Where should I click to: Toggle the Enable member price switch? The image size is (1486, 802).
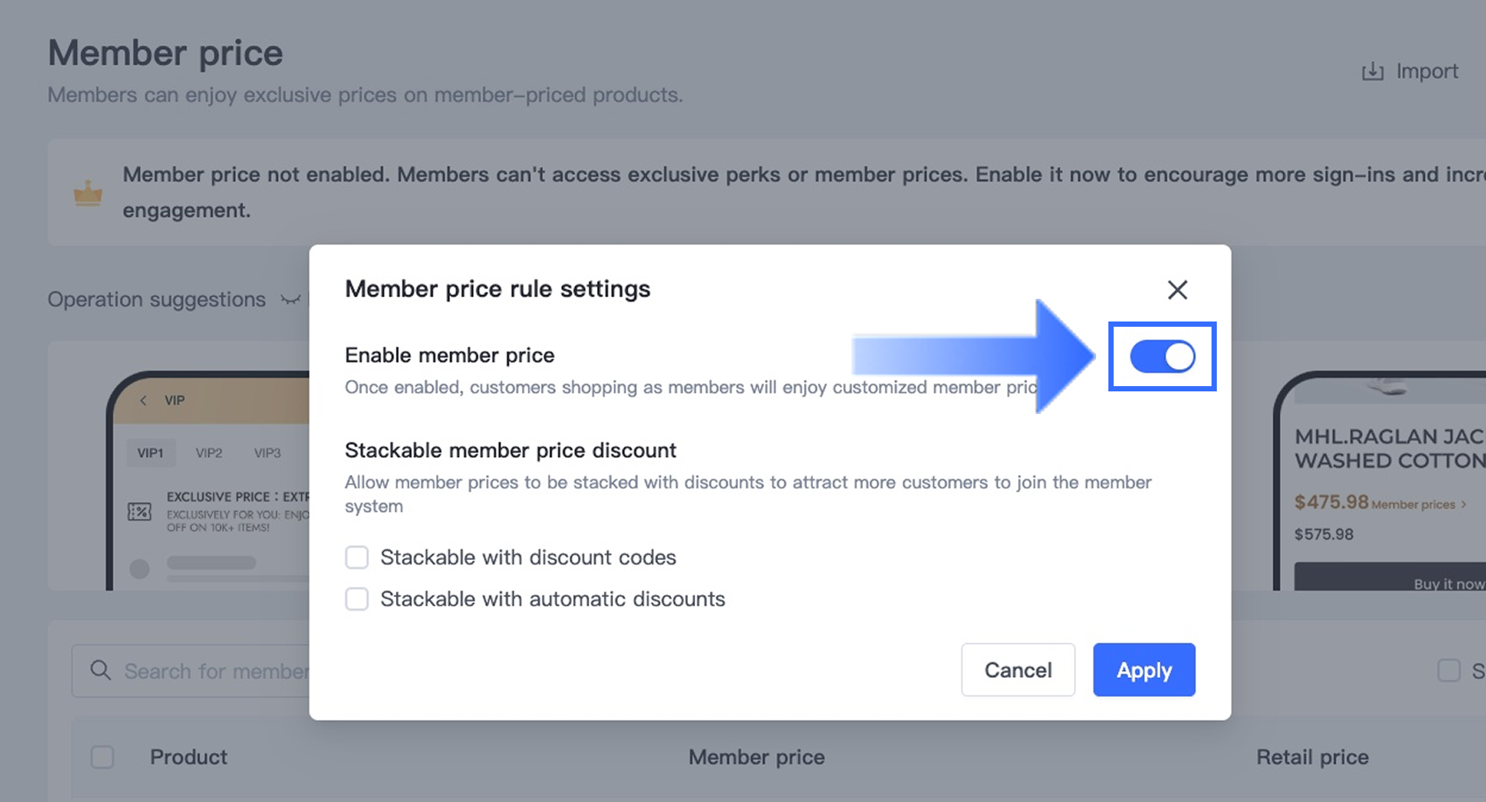pyautogui.click(x=1162, y=356)
